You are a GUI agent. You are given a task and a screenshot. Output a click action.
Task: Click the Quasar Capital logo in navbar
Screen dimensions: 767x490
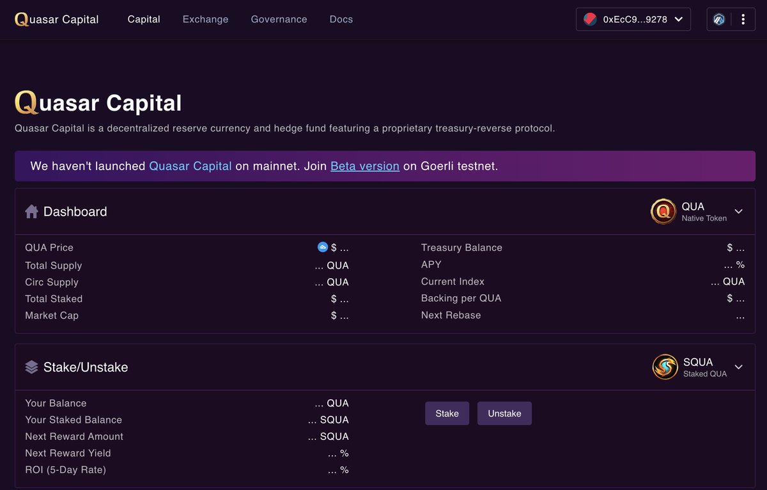click(57, 19)
